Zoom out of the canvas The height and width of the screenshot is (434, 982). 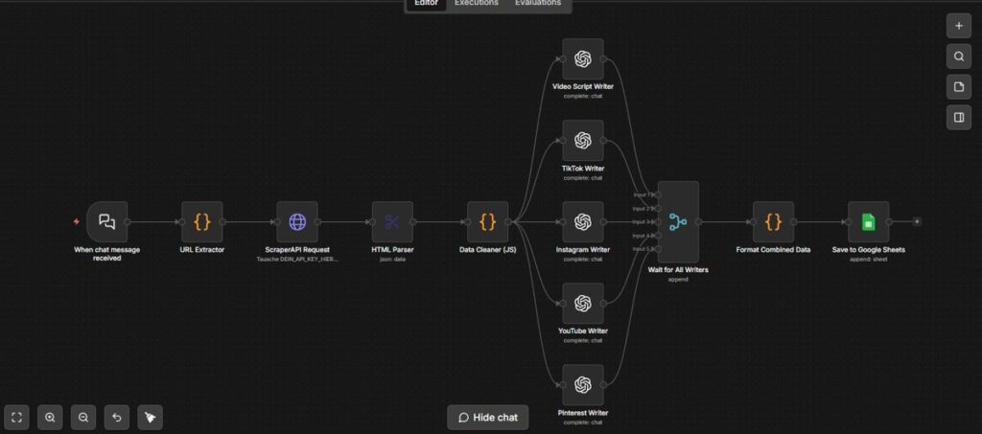(x=83, y=417)
